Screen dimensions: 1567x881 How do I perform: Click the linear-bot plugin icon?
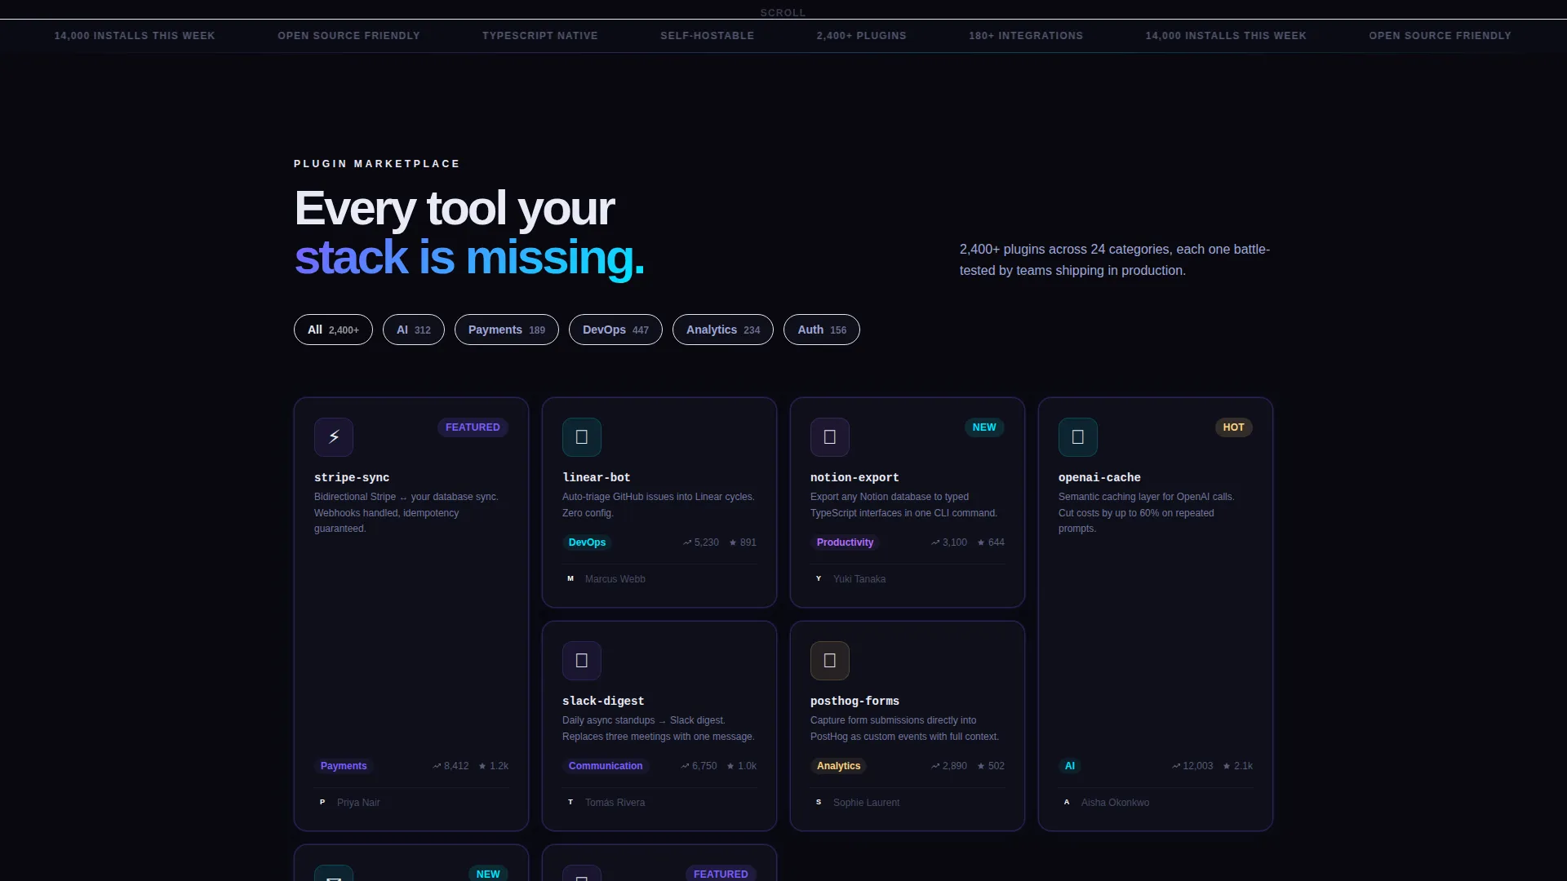582,437
